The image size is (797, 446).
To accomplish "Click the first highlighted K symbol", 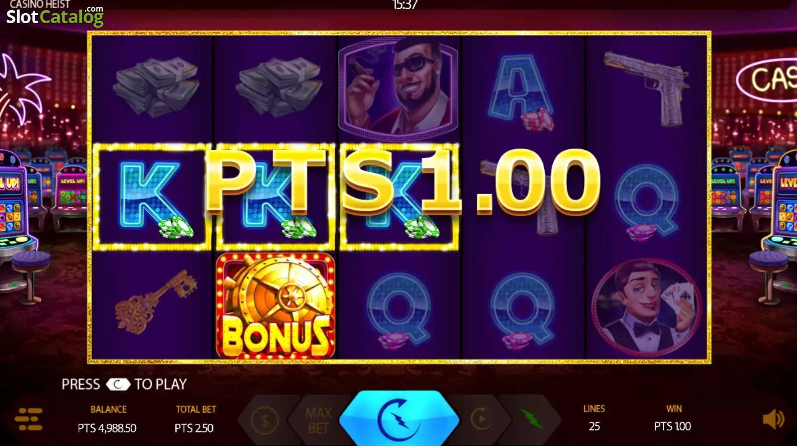I will pos(152,197).
